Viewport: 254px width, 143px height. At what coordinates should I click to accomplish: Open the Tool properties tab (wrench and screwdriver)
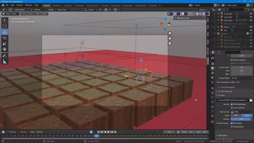coord(213,58)
